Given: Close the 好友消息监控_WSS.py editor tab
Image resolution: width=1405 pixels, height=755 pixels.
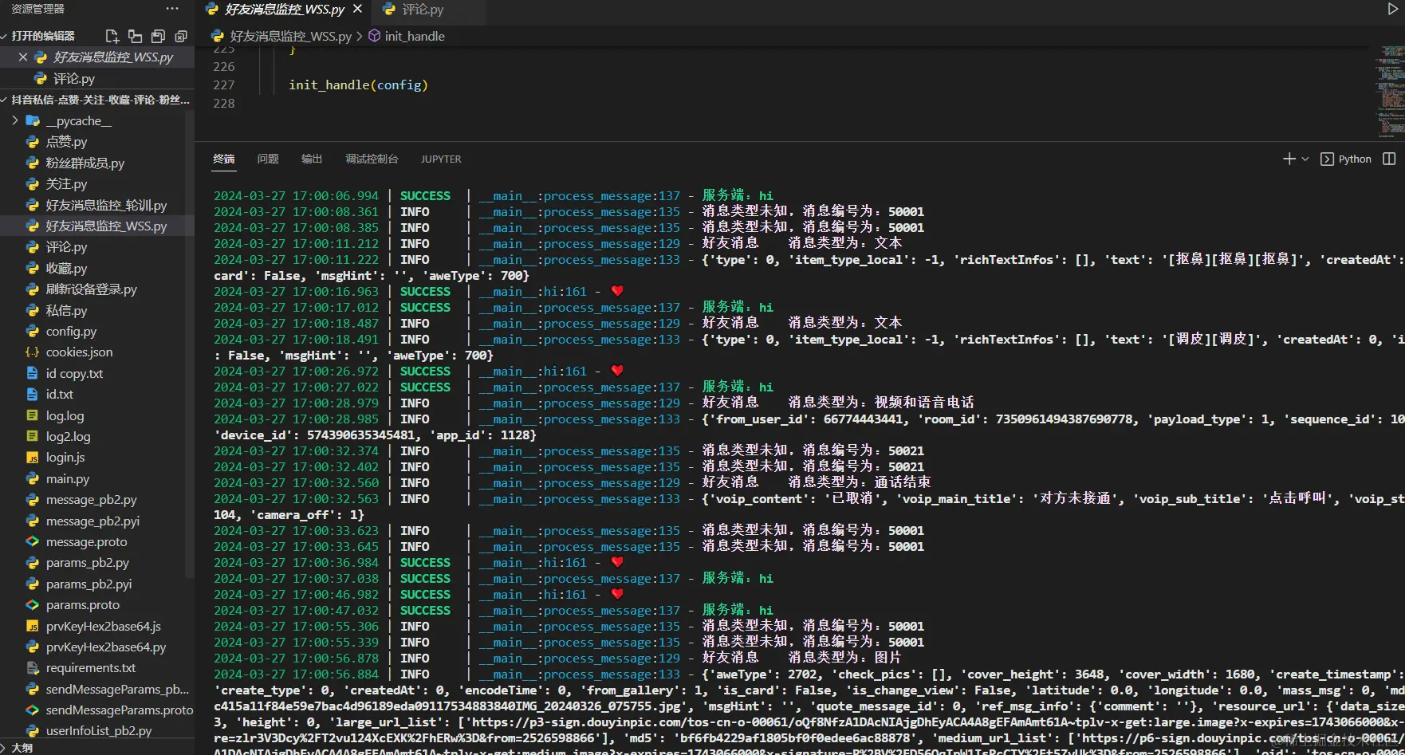Looking at the screenshot, I should (357, 9).
